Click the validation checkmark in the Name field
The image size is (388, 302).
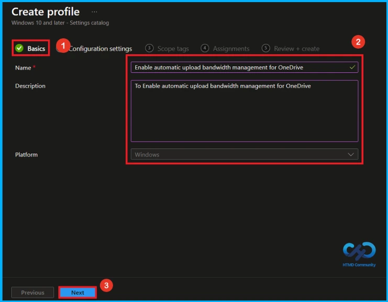(x=352, y=67)
